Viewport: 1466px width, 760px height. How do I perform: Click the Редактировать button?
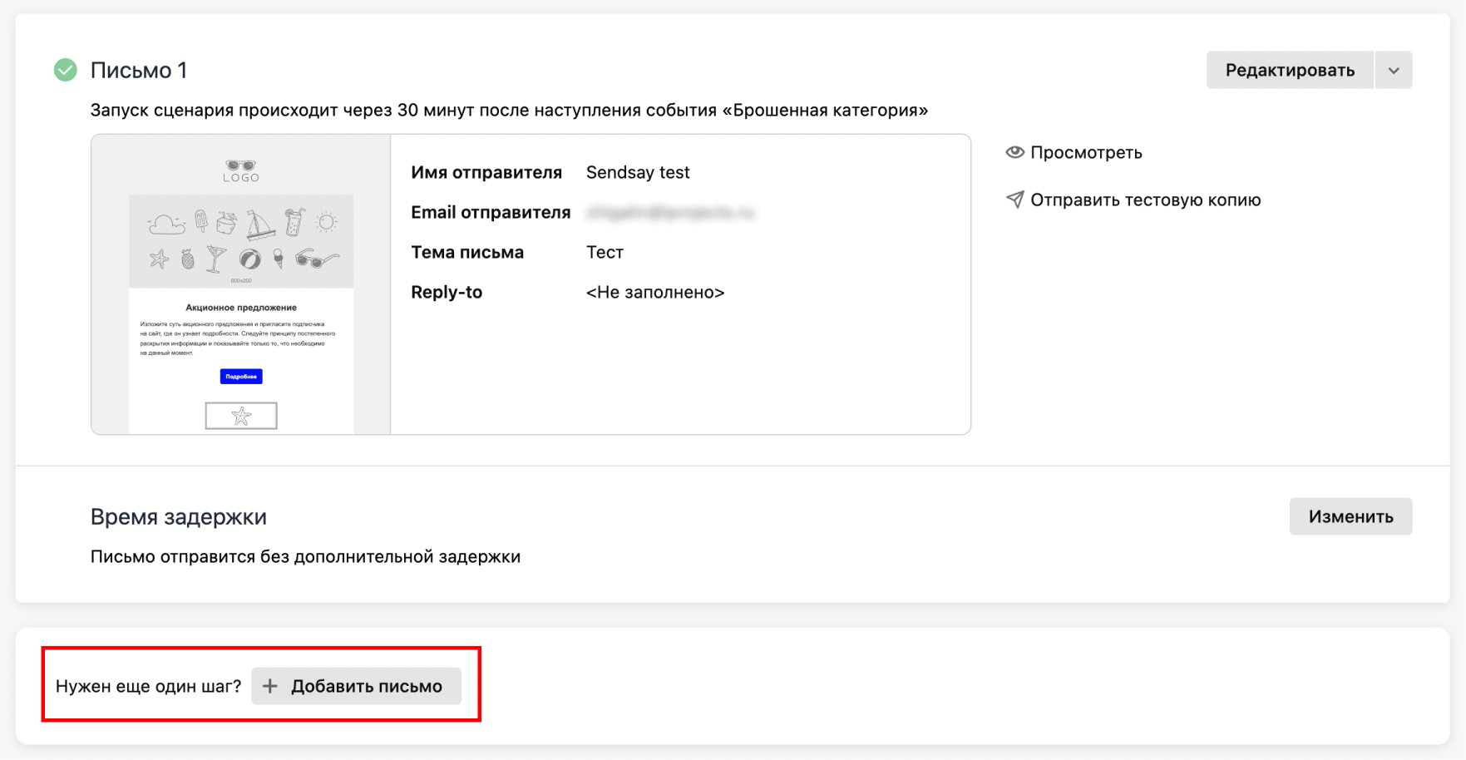1290,70
